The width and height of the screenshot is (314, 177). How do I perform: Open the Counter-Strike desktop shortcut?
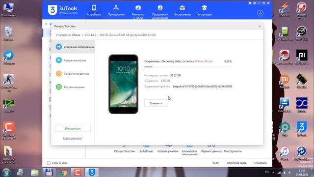pyautogui.click(x=8, y=83)
